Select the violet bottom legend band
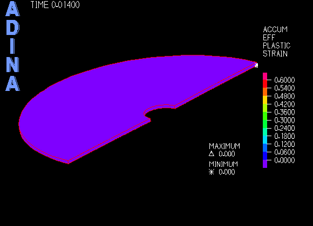 click(265, 164)
